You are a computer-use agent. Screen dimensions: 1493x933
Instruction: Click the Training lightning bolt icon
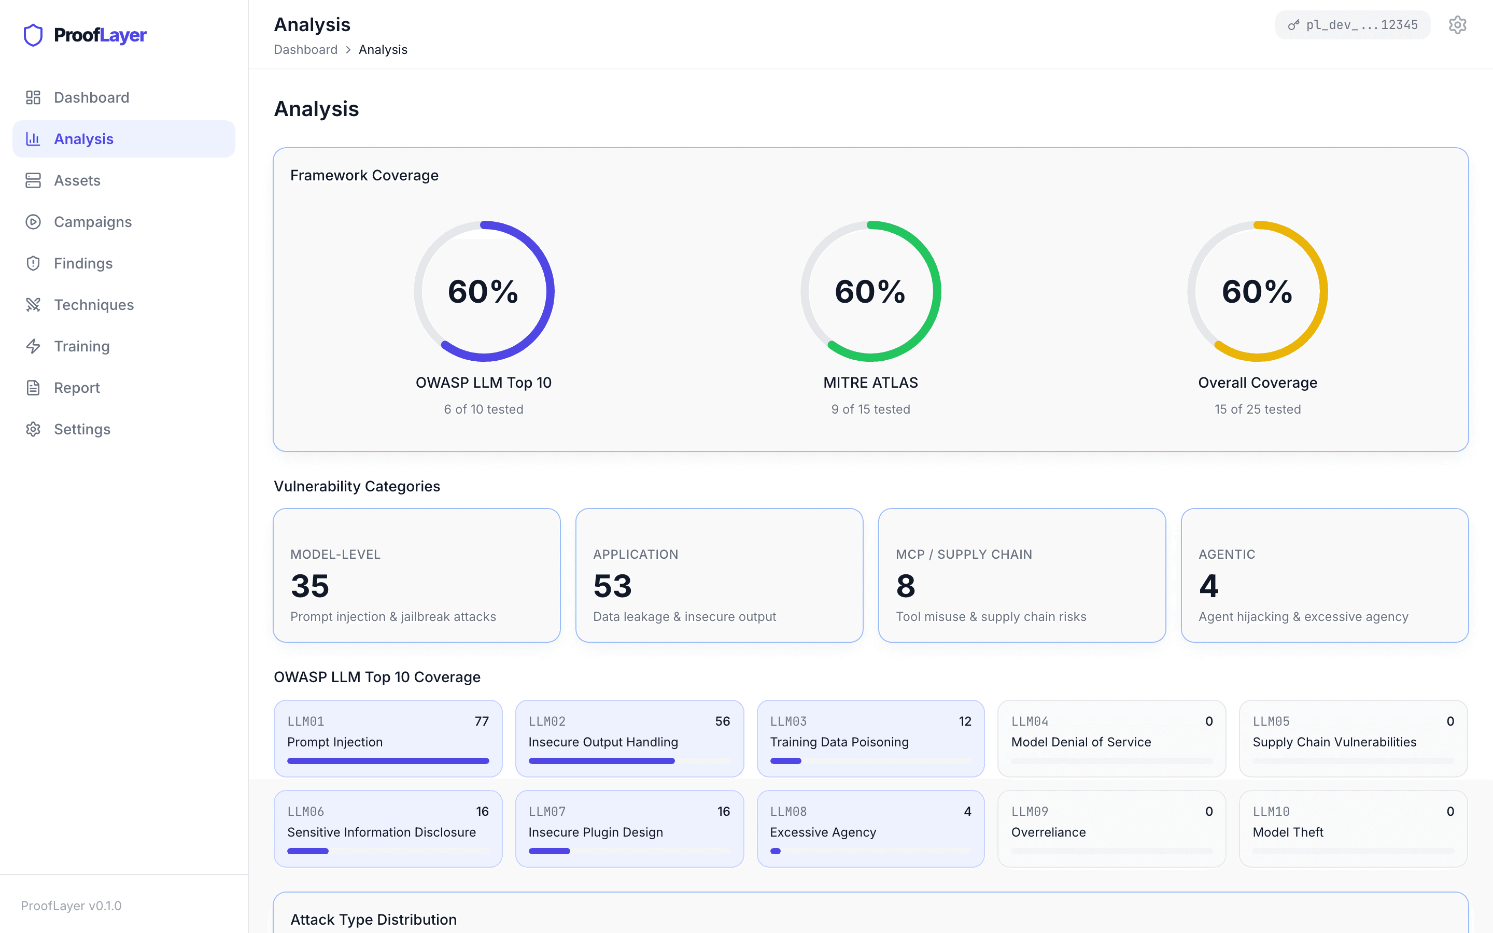(33, 346)
